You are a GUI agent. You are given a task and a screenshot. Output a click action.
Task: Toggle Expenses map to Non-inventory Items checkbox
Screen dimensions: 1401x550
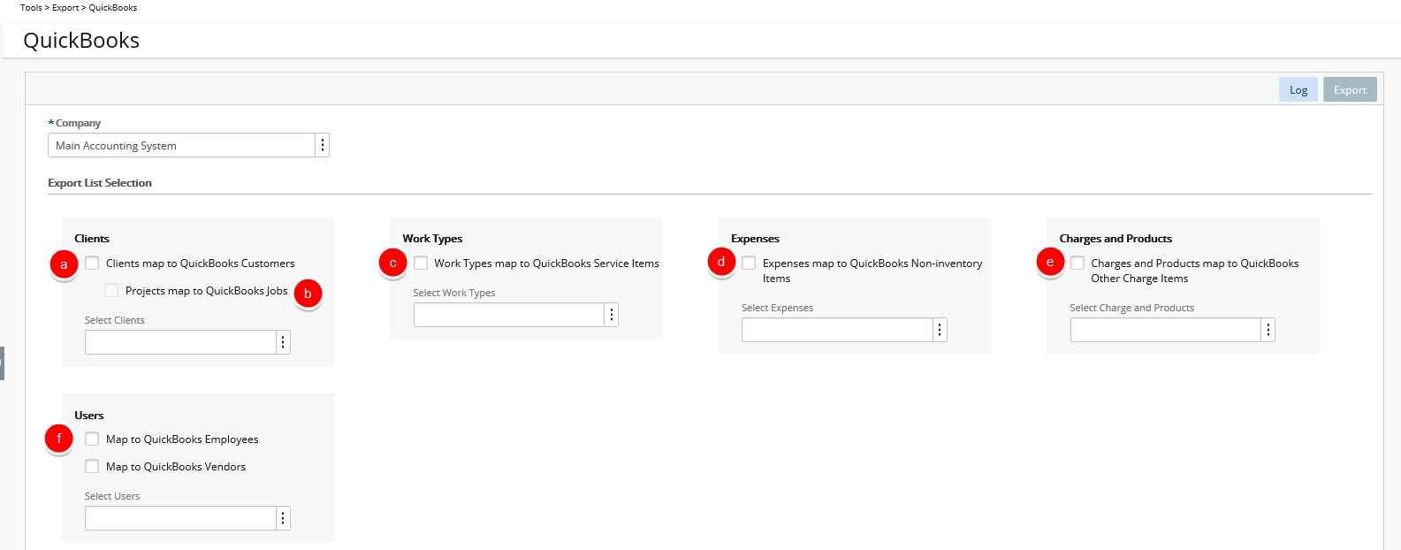(749, 263)
